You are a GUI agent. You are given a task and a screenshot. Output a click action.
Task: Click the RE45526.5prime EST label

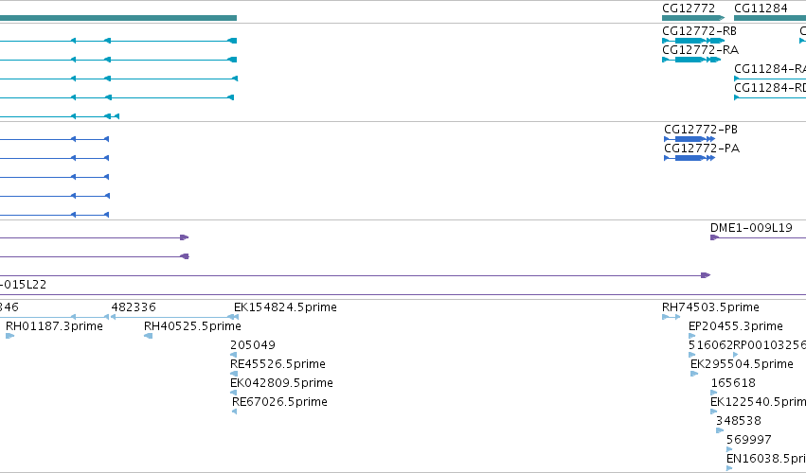click(278, 364)
